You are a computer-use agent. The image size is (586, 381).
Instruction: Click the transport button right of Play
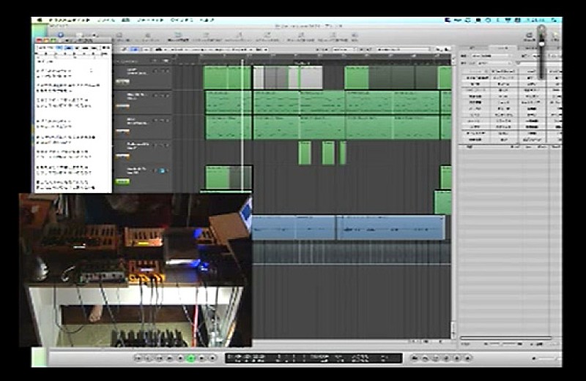point(201,358)
